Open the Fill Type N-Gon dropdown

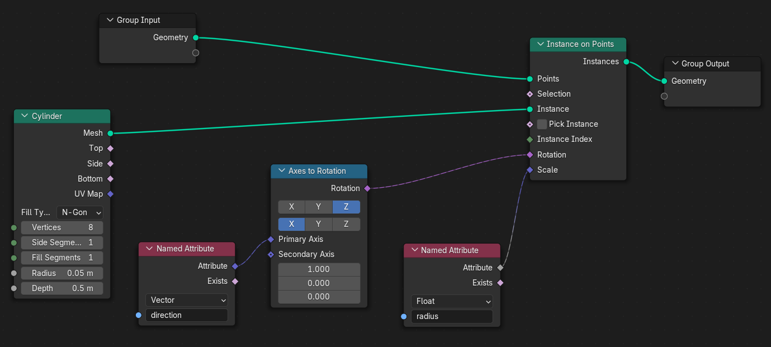tap(80, 212)
